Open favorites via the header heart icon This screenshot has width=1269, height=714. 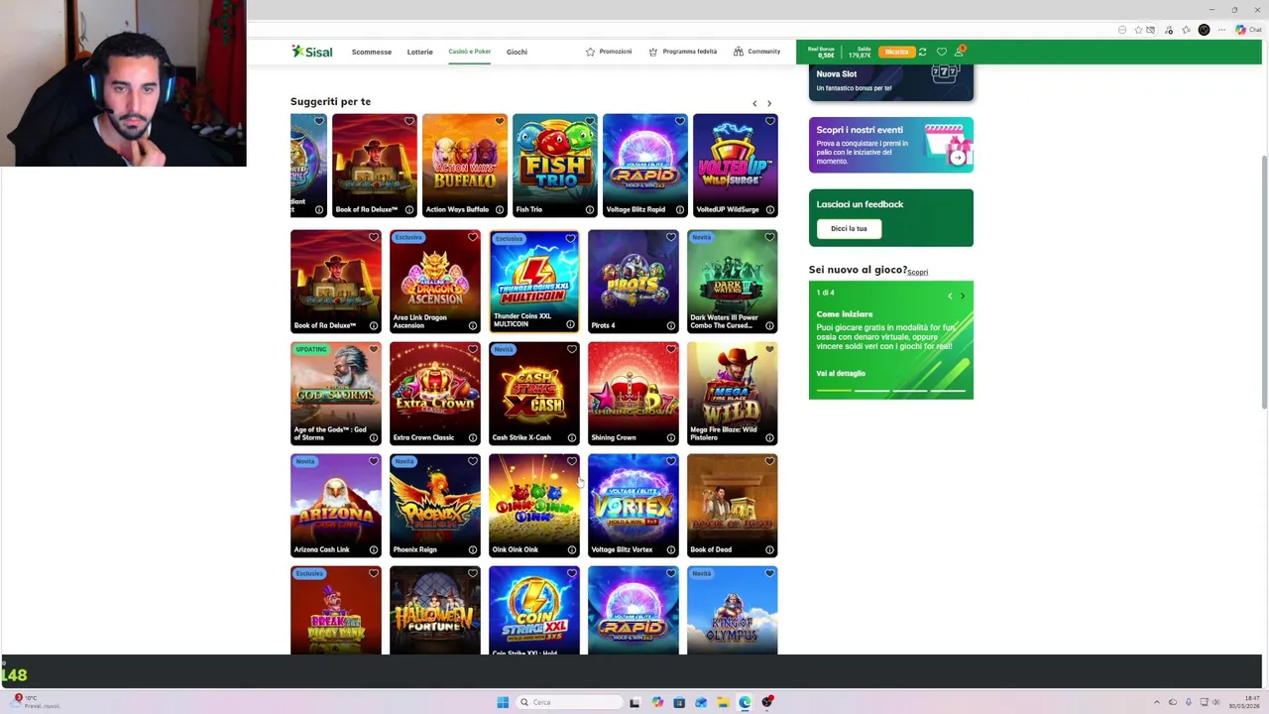[941, 52]
